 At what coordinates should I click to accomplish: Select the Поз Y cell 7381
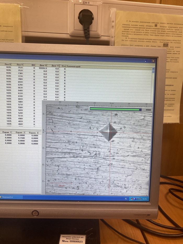pos(17,73)
